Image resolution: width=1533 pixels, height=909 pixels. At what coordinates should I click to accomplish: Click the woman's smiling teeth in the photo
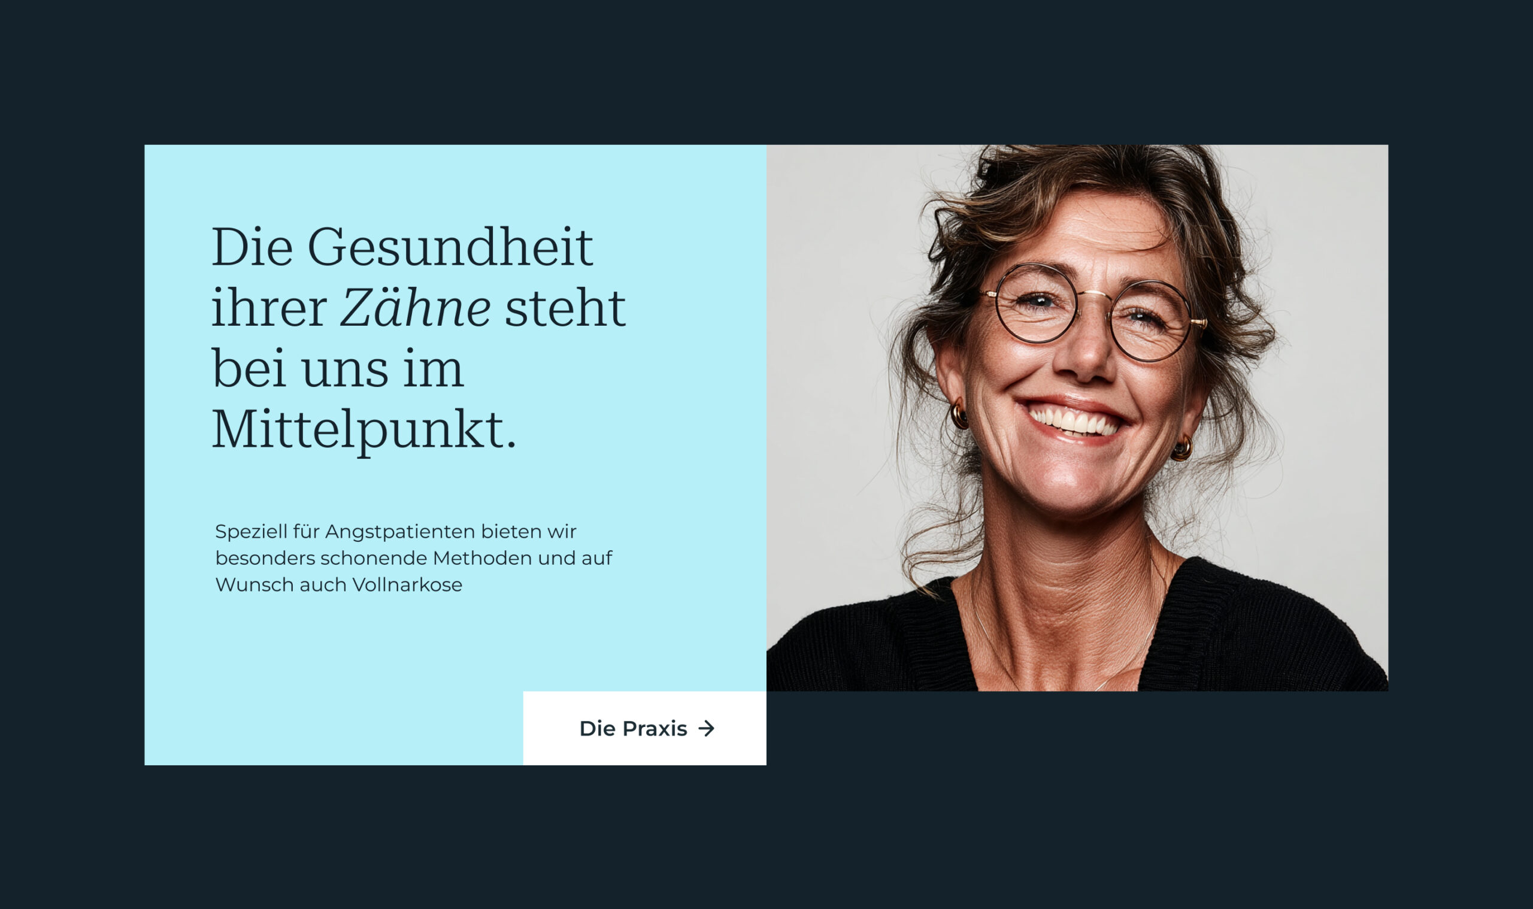1074,423
